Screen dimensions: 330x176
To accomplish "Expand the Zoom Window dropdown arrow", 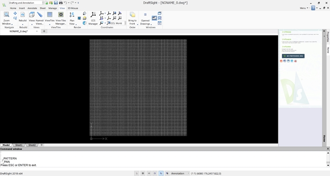I will (12, 25).
